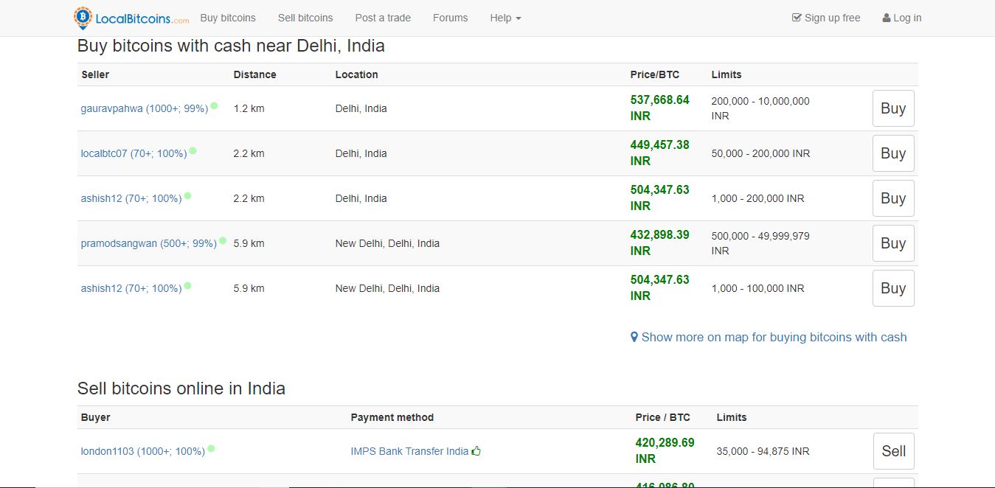Image resolution: width=995 pixels, height=488 pixels.
Task: Click pramodsangwan's green online status dot
Action: (x=223, y=240)
